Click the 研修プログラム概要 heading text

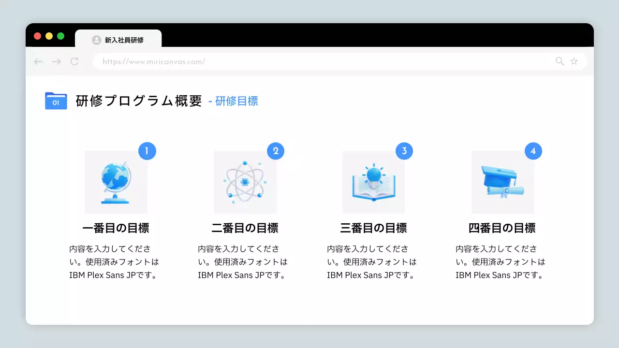coord(138,101)
